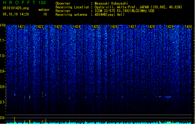Click the tallest yellow meteor spike before 1421

coord(15,120)
